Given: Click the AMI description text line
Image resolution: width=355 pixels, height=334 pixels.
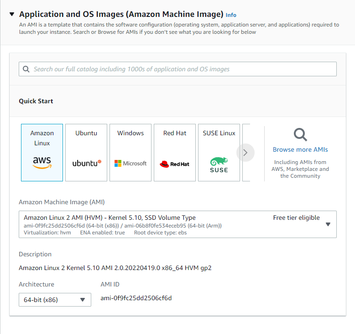Looking at the screenshot, I should coord(115,268).
